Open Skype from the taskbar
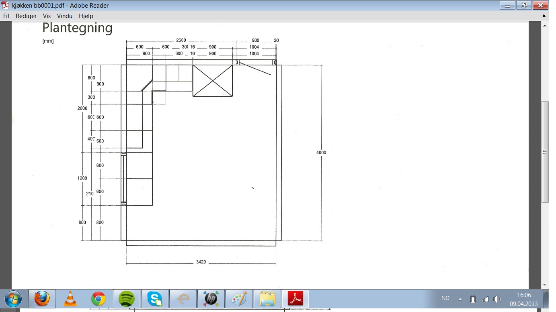The height and width of the screenshot is (312, 556). (155, 299)
